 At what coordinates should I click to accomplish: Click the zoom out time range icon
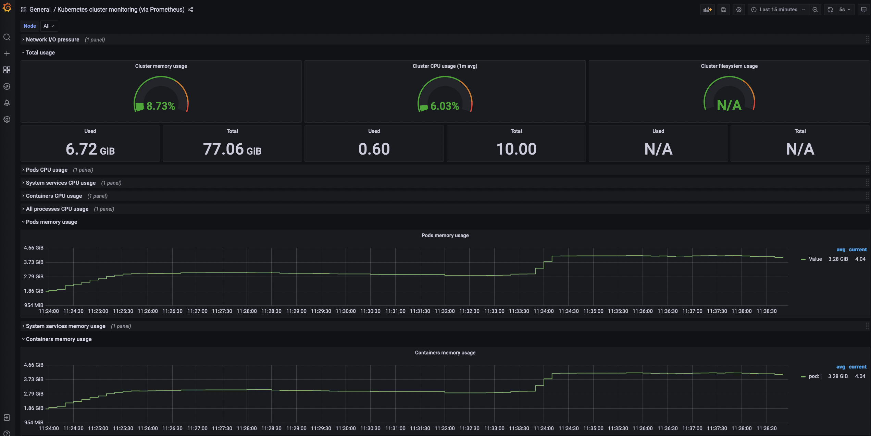click(x=815, y=10)
